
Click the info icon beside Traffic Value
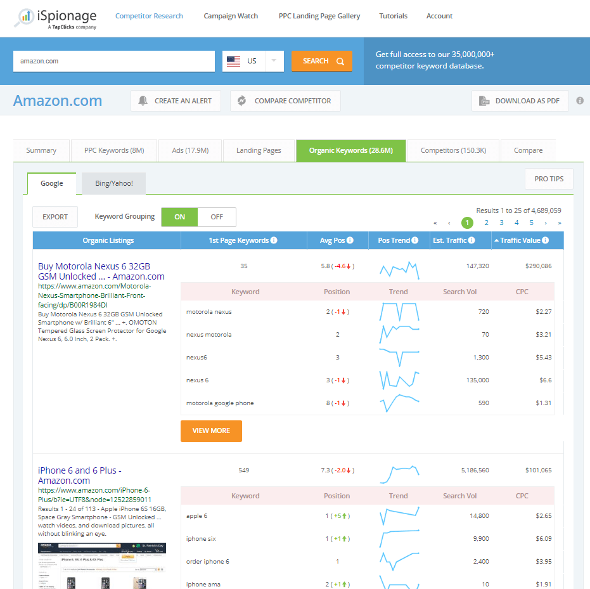[x=545, y=240]
